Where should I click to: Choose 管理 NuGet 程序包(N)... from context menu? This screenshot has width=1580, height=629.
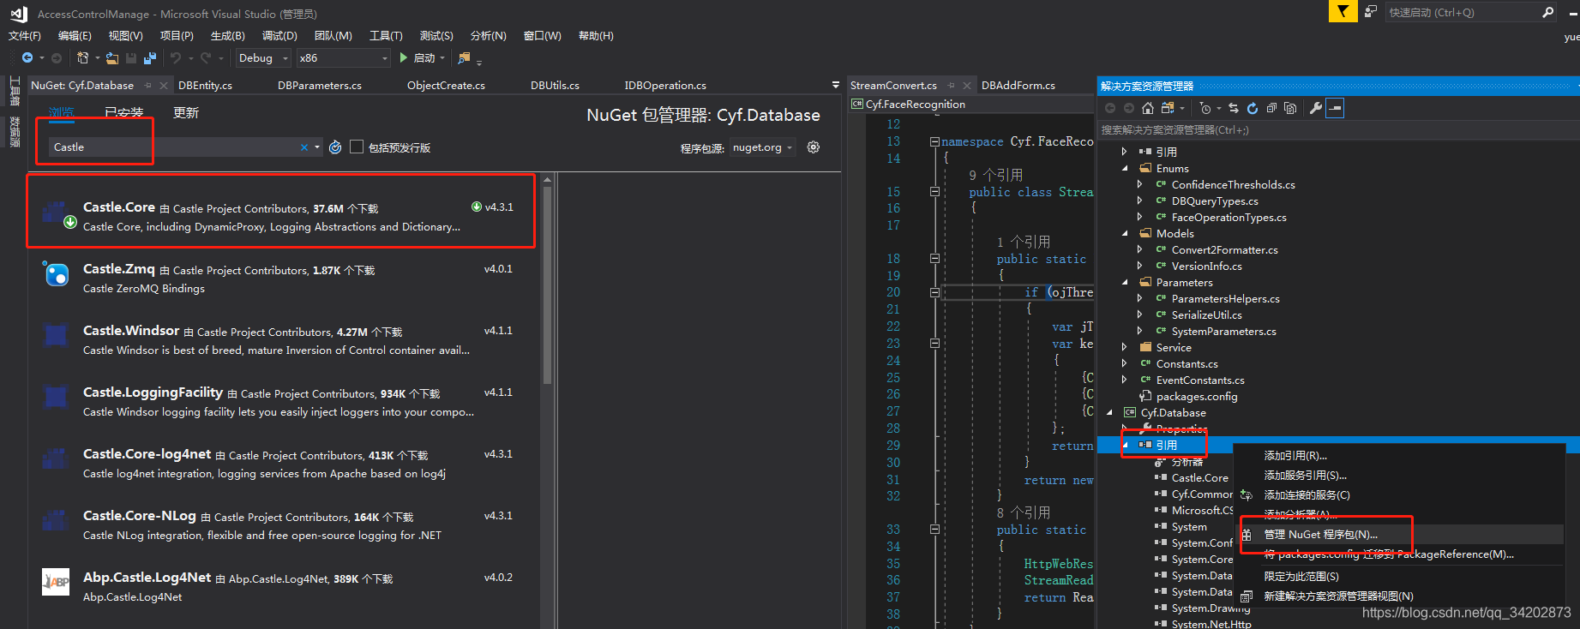click(1321, 535)
